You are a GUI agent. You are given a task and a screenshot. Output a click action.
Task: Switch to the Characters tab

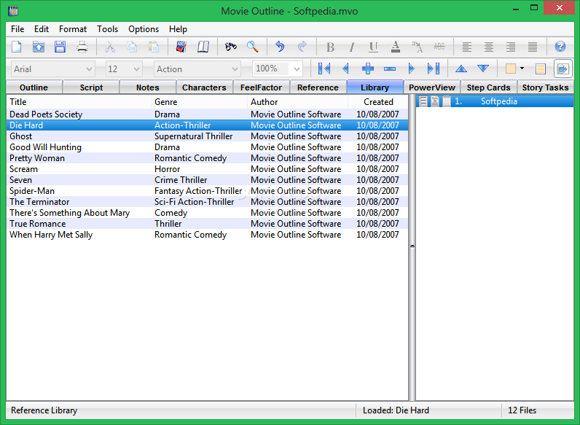coord(204,87)
